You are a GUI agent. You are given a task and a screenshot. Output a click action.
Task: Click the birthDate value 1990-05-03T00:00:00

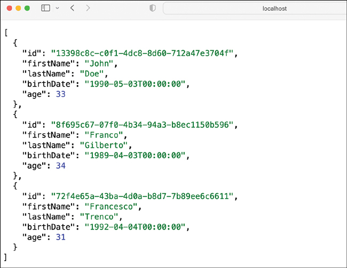137,84
